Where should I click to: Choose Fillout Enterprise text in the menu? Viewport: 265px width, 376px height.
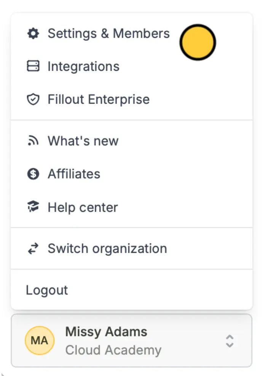coord(99,99)
